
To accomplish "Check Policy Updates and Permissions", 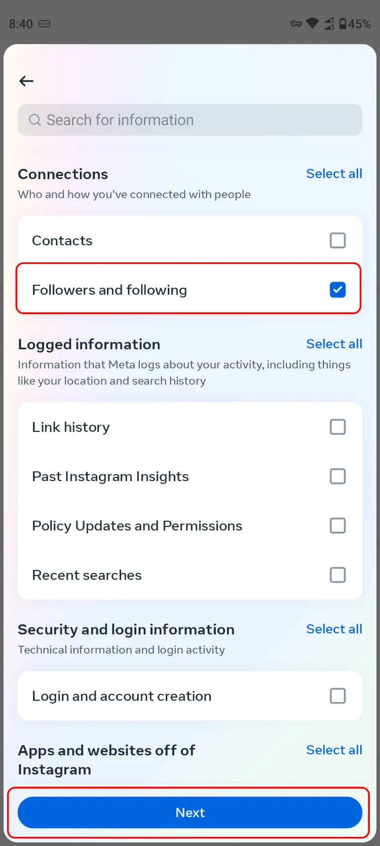I will [337, 525].
